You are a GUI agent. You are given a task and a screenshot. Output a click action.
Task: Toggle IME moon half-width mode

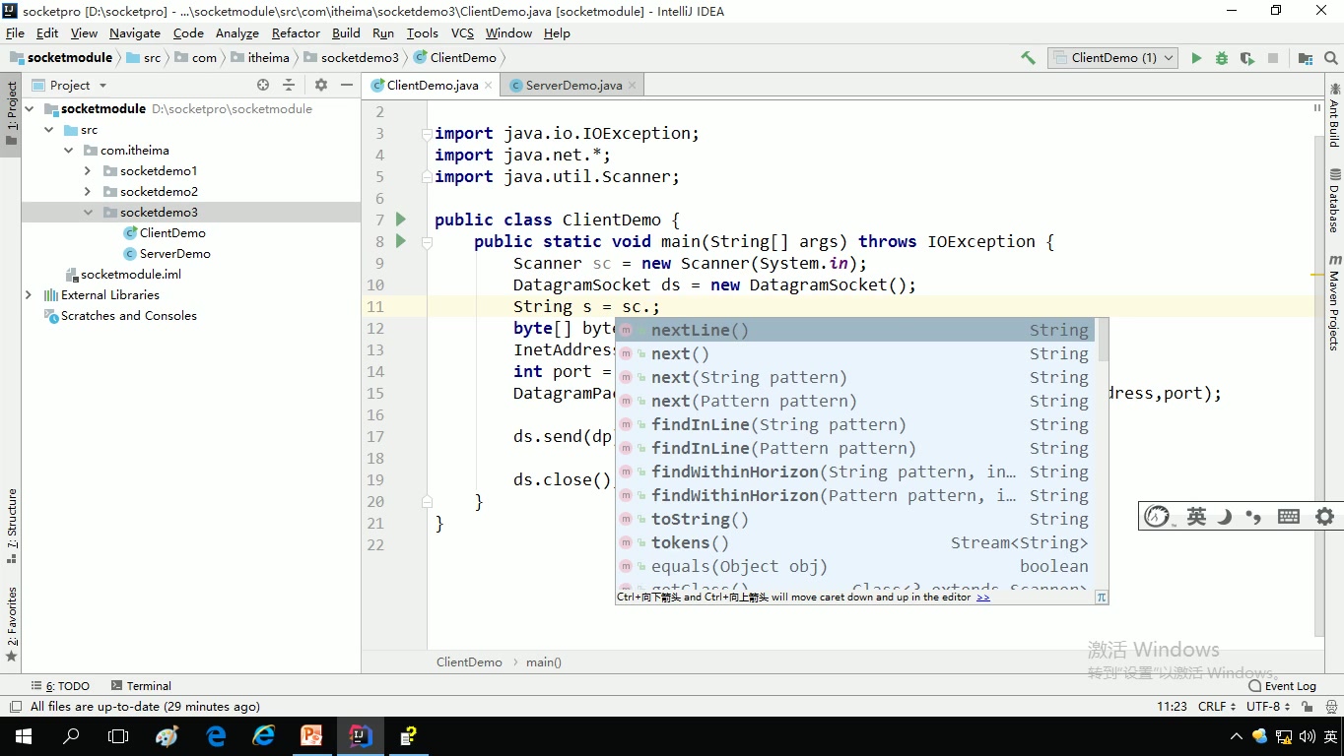point(1225,516)
